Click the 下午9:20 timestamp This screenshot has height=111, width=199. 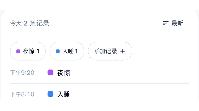point(22,73)
